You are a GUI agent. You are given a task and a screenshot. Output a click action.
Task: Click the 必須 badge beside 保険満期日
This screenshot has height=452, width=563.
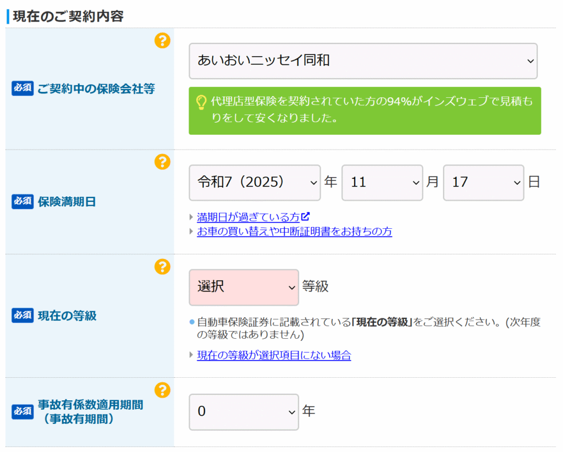[23, 202]
